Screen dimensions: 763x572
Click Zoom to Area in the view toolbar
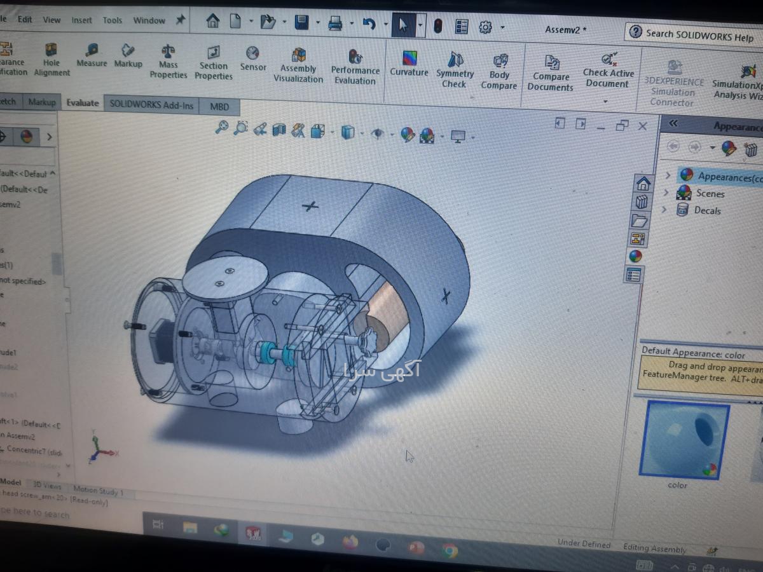click(240, 128)
